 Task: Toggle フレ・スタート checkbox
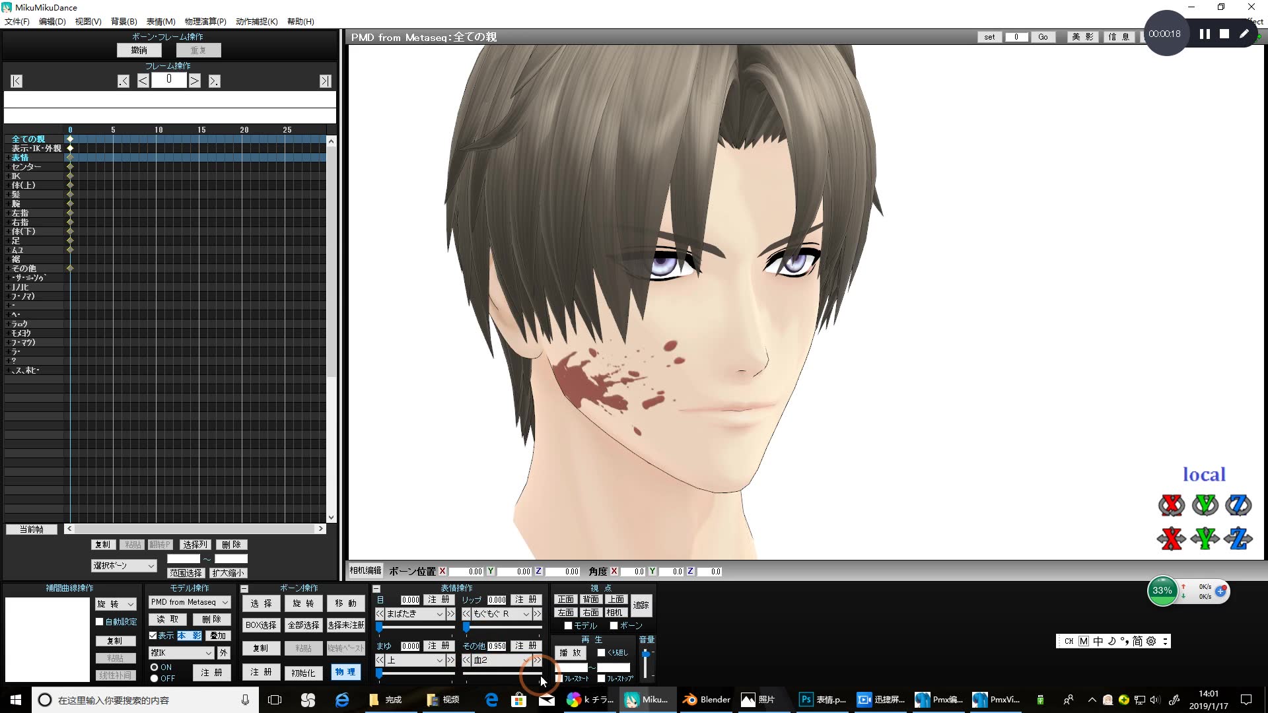(559, 679)
